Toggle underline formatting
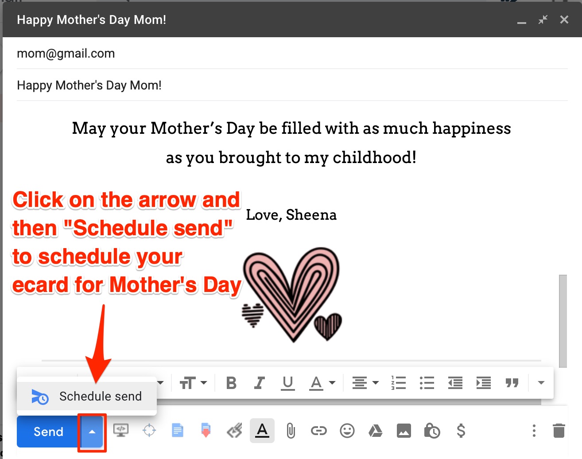Screen dimensions: 582x459 tap(287, 383)
